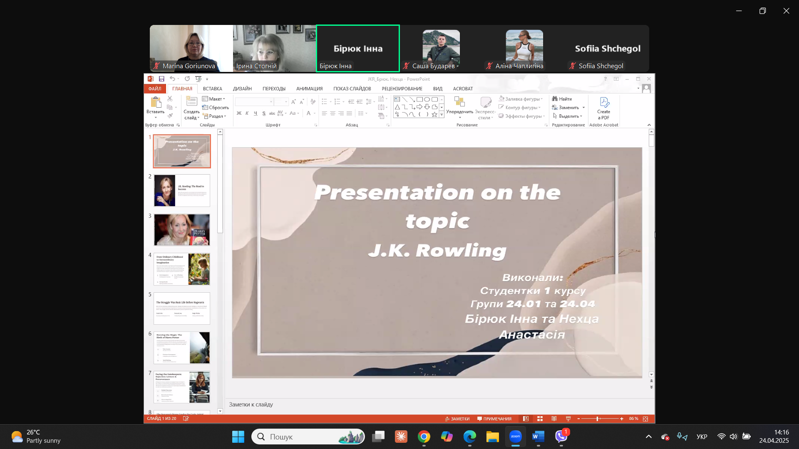The width and height of the screenshot is (799, 449).
Task: Switch to the АНИМАЦИЯ tab
Action: 309,89
